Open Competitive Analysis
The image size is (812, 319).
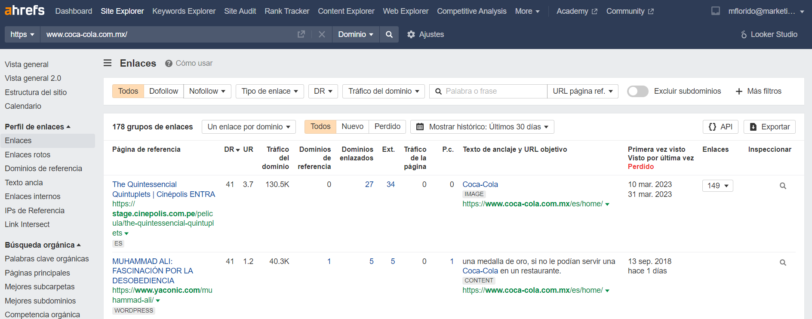coord(472,11)
